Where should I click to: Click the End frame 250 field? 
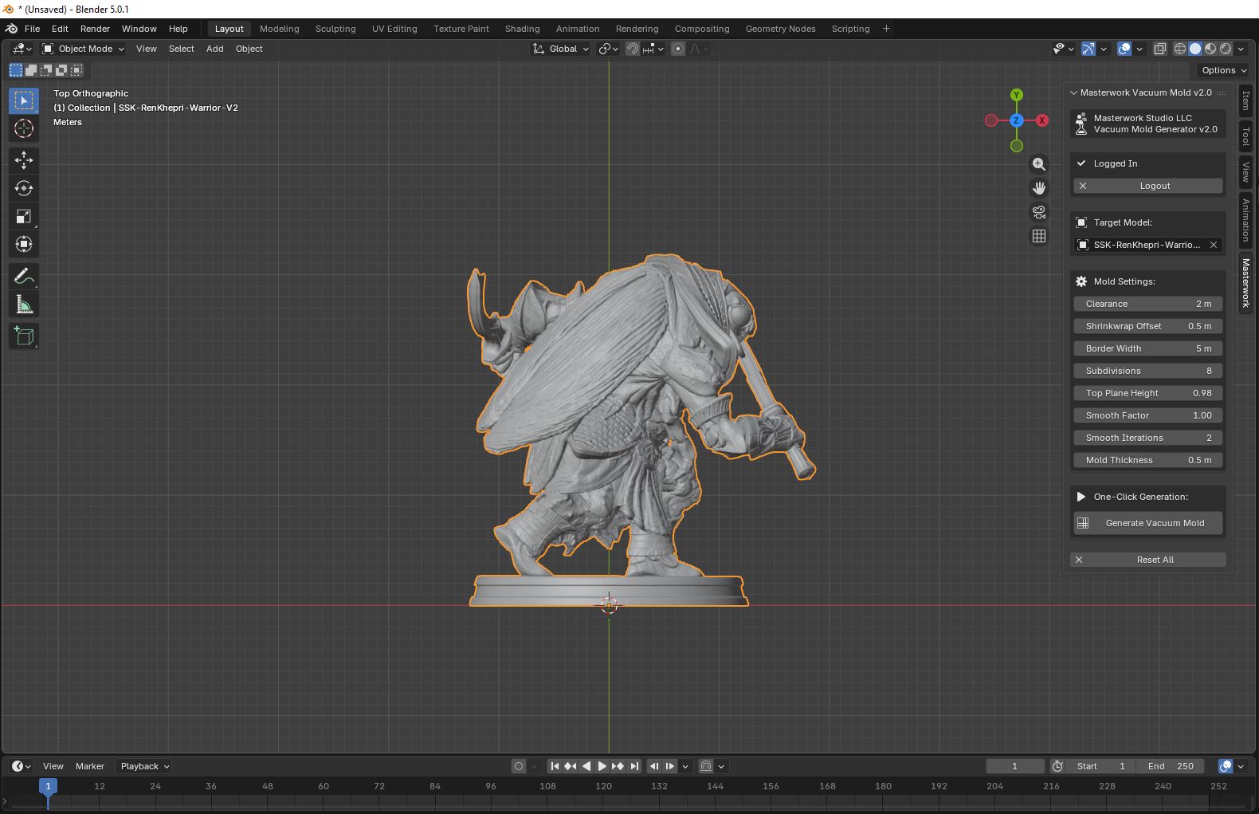pyautogui.click(x=1171, y=766)
